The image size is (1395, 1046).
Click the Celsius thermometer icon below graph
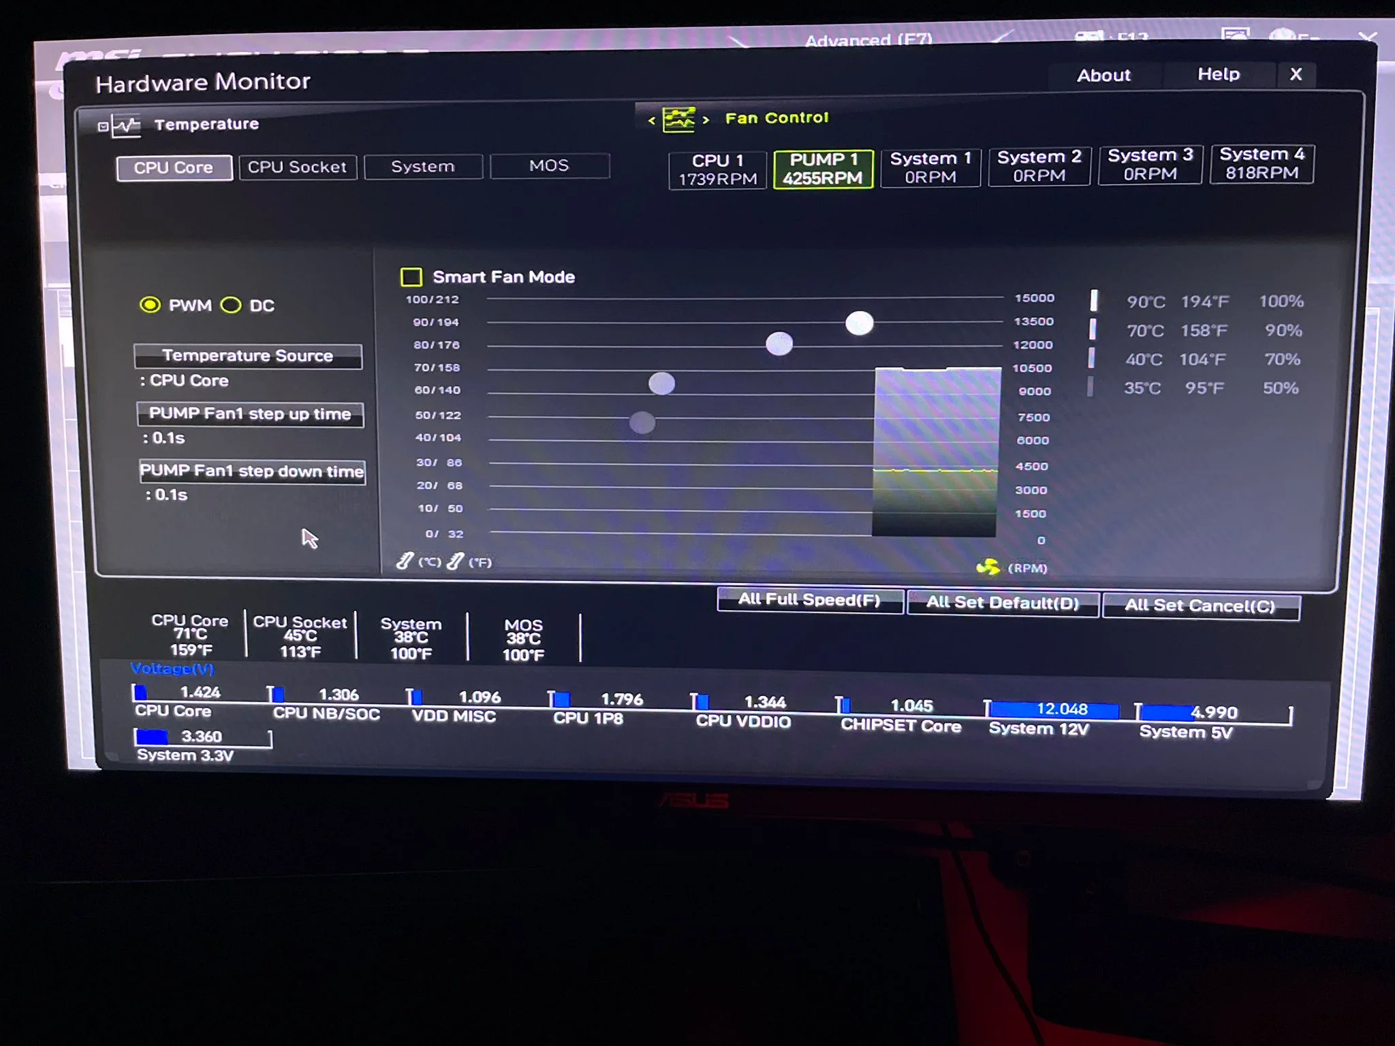click(x=405, y=561)
